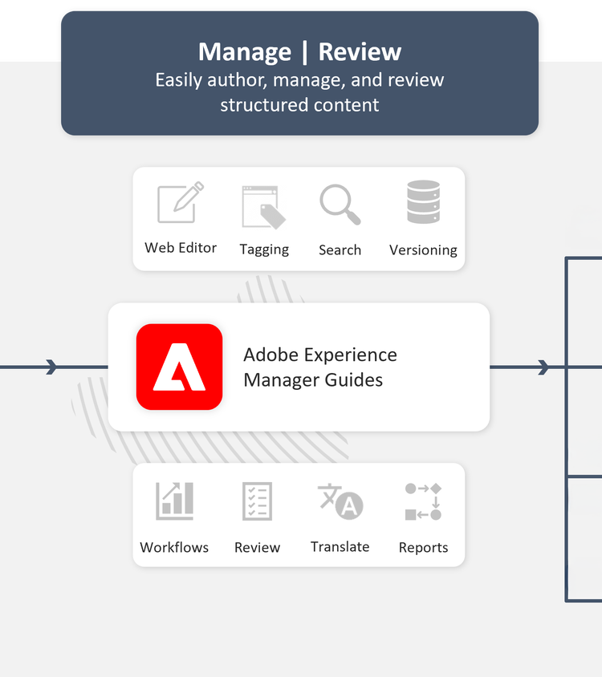The height and width of the screenshot is (677, 602).
Task: Click the 'Manage | Review' heading
Action: 299,52
